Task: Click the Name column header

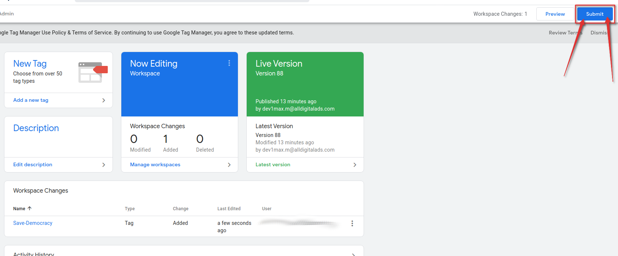Action: 19,209
